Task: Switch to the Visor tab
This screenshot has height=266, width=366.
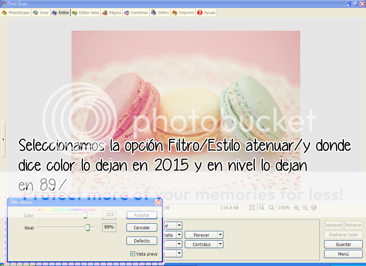Action: (41, 12)
